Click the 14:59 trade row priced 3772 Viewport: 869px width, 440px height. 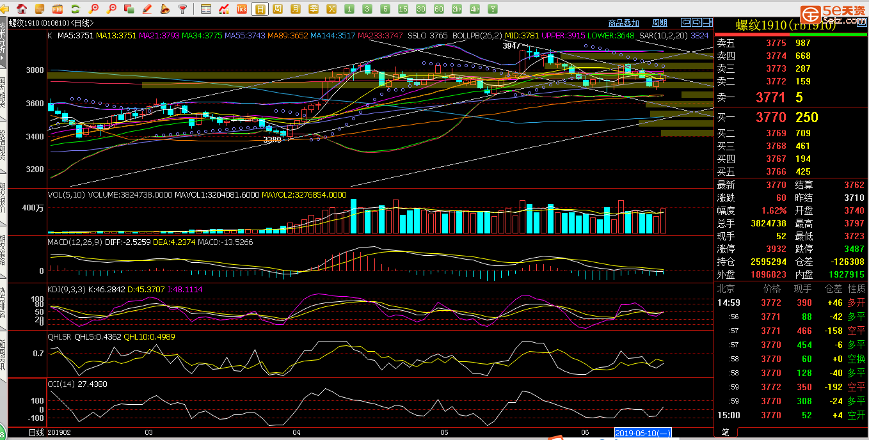[x=792, y=302]
